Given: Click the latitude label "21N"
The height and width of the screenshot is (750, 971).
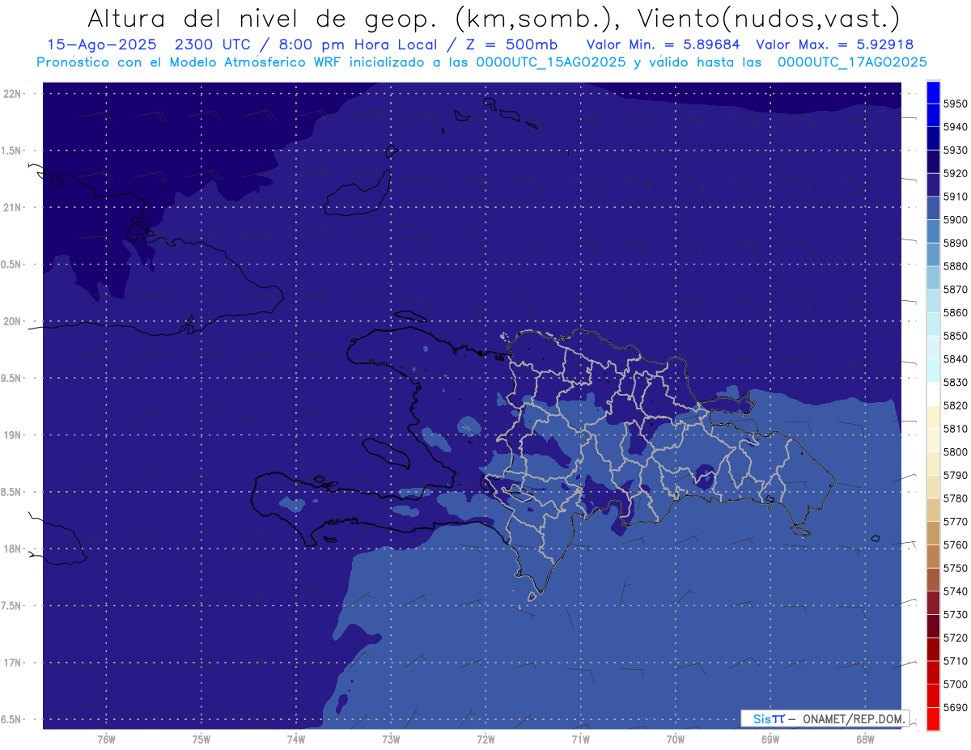Looking at the screenshot, I should [11, 207].
